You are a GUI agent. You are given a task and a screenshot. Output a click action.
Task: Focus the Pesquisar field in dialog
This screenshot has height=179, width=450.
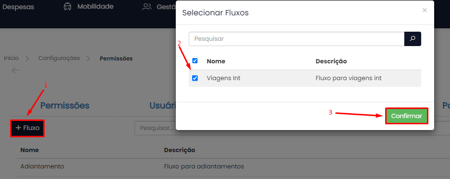coord(296,39)
